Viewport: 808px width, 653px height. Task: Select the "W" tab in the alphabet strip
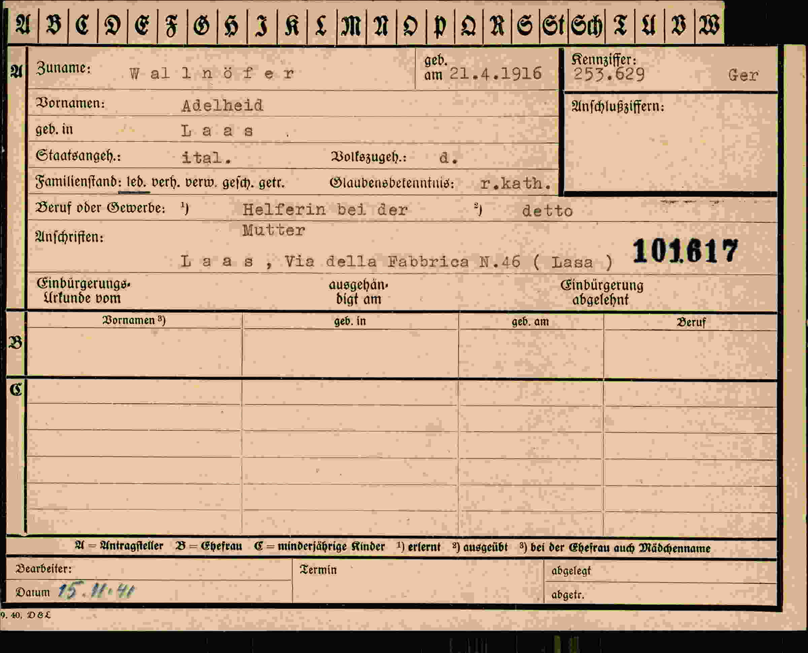(x=709, y=25)
